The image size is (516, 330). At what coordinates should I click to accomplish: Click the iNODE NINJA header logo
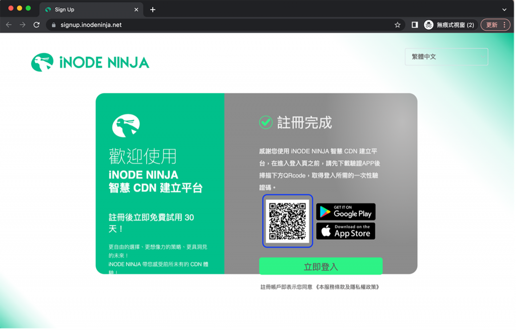click(90, 62)
